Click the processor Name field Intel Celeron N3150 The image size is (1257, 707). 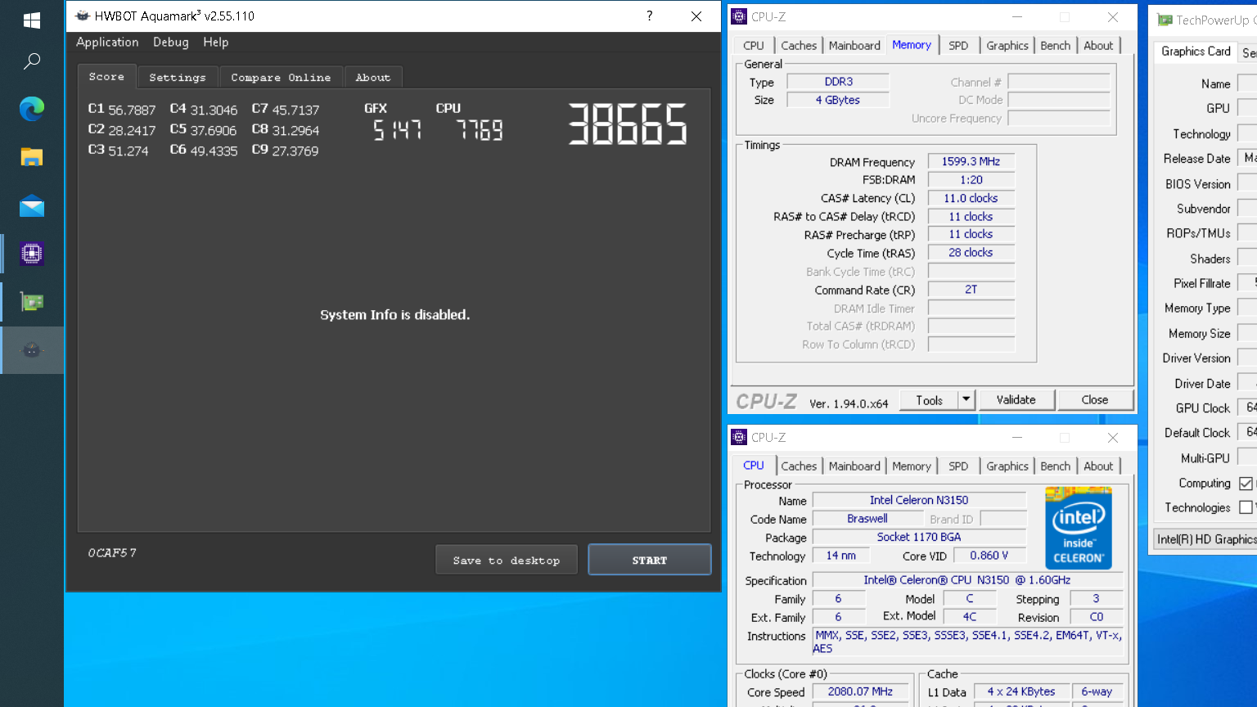[919, 500]
